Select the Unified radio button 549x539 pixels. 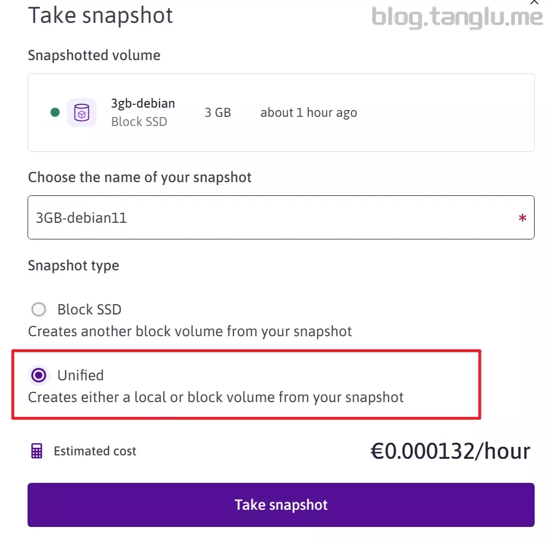(x=38, y=376)
